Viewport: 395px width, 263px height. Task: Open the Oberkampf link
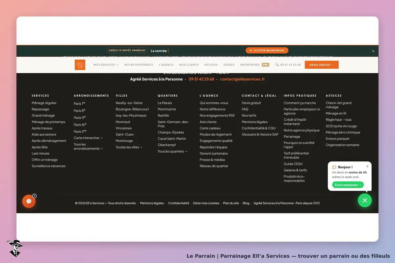pos(167,145)
